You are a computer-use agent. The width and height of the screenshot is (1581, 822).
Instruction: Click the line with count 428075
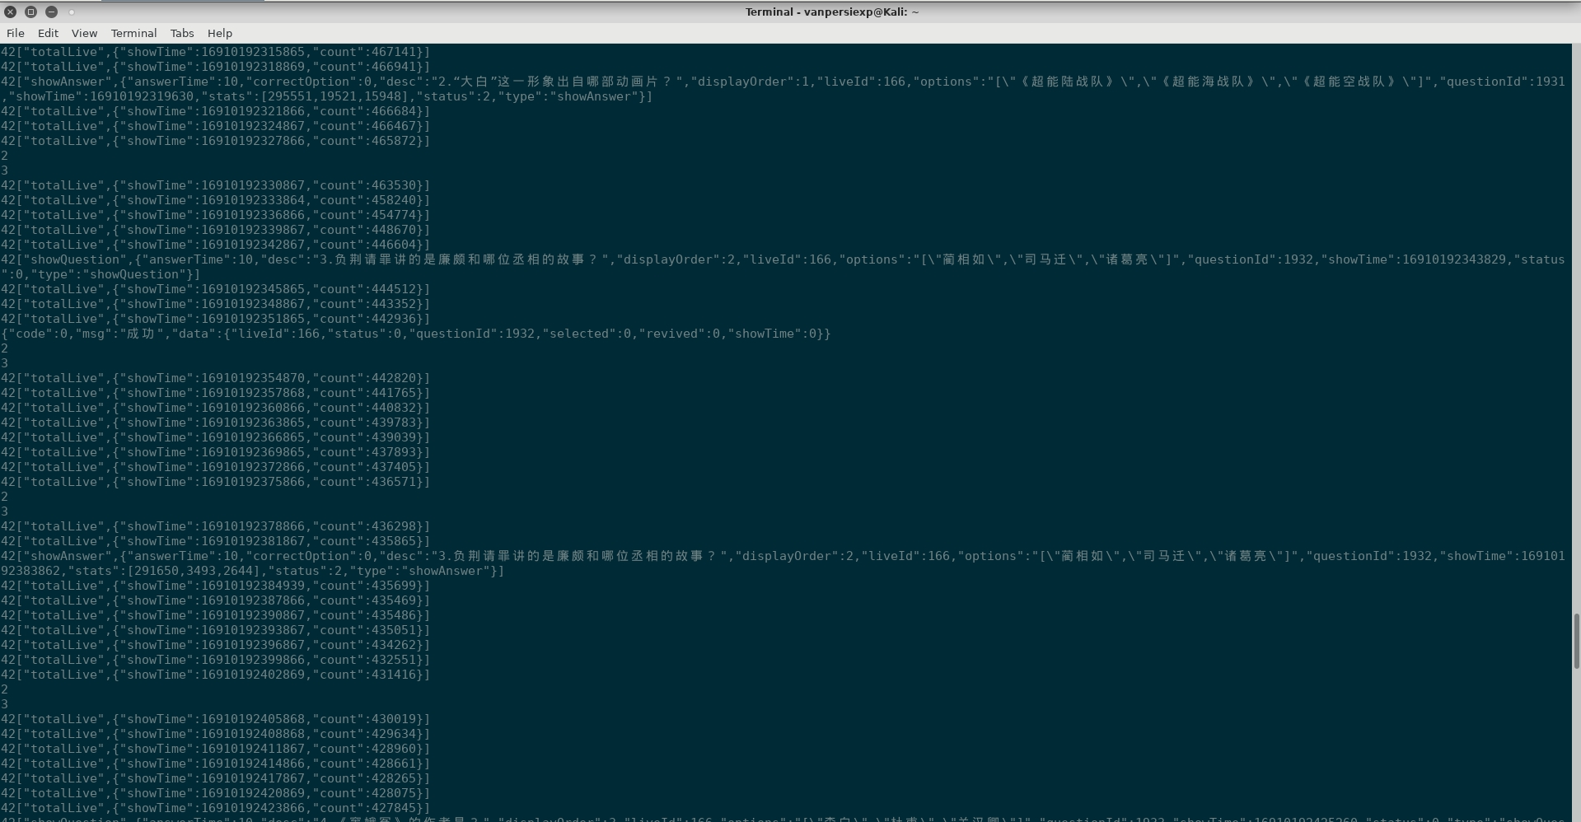(215, 793)
